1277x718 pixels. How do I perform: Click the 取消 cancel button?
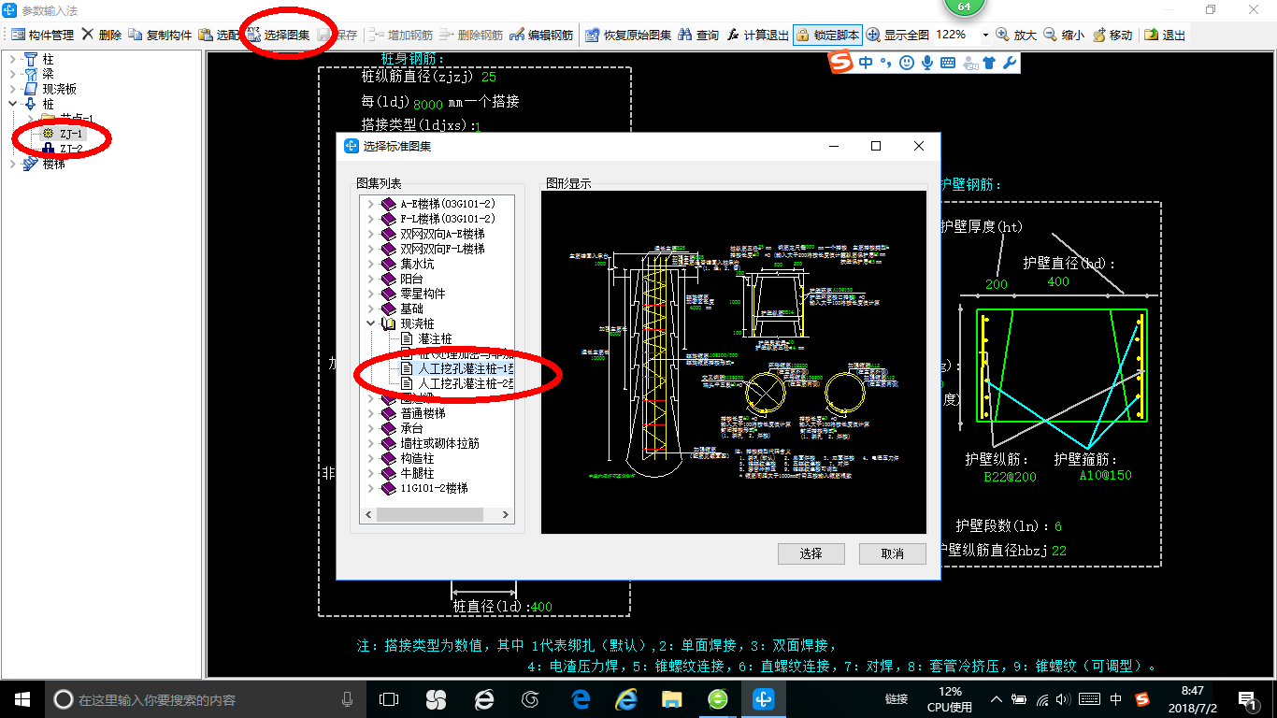(892, 553)
